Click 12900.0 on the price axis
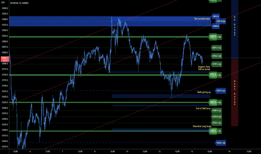This screenshot has height=154, width=261. coord(5,41)
